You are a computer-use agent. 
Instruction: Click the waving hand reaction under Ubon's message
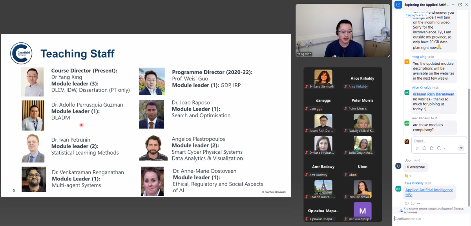407,176
